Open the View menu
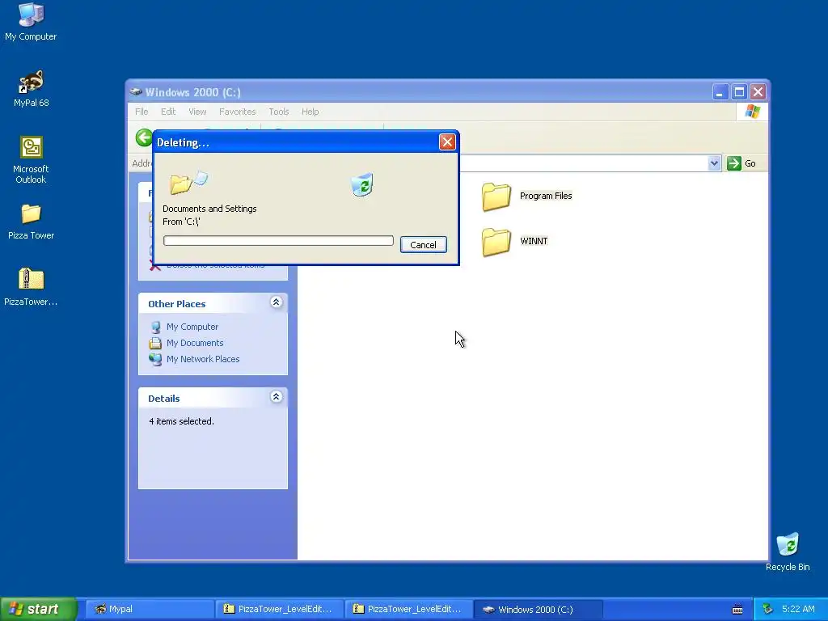This screenshot has height=621, width=828. coord(197,112)
